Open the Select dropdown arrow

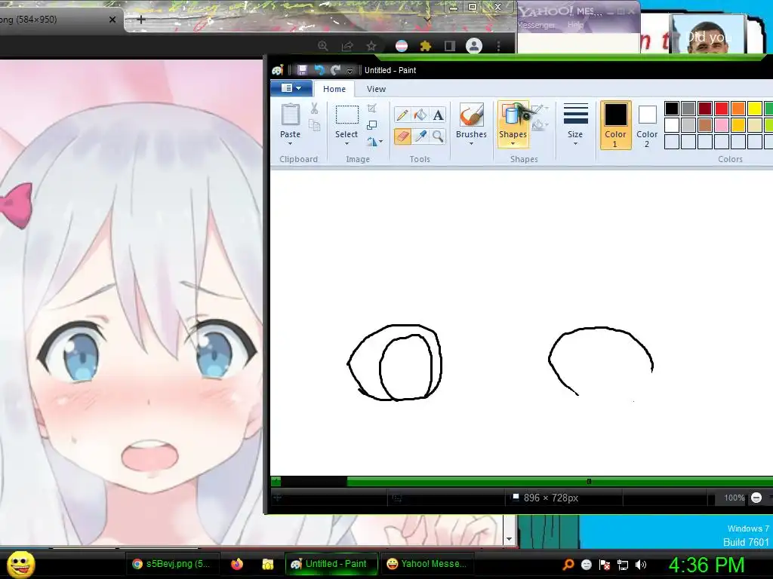(x=346, y=144)
